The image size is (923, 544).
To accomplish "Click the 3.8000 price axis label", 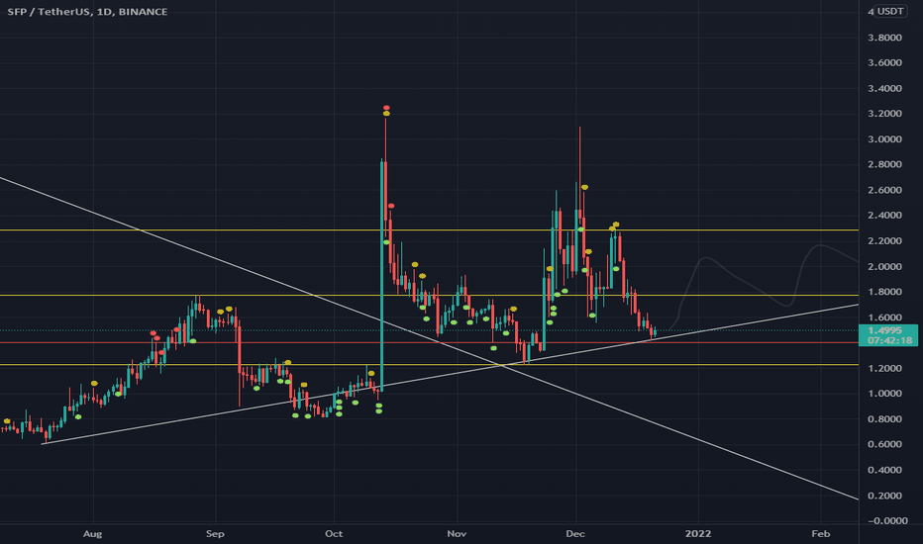I will (x=884, y=38).
